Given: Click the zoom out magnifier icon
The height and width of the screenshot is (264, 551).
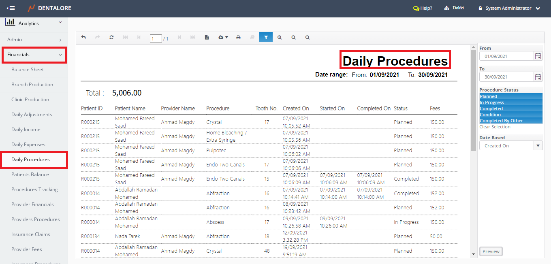Looking at the screenshot, I should (293, 37).
